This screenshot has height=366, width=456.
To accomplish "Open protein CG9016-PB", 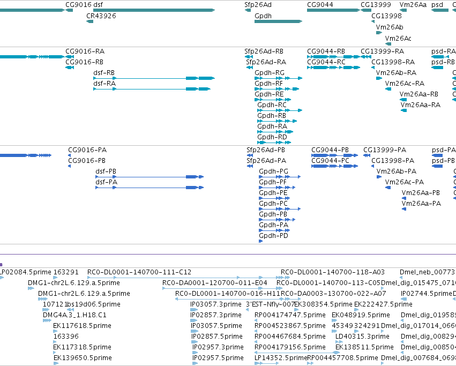I will (87, 161).
